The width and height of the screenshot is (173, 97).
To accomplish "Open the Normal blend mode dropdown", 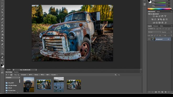I will pos(154,32).
